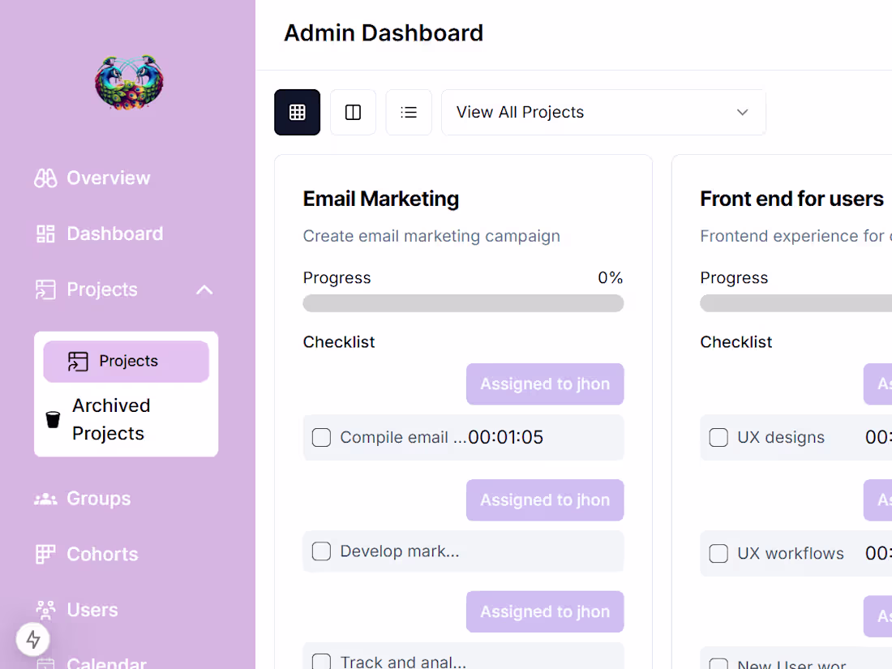Check the UX designs task checkbox
892x669 pixels.
(x=718, y=437)
